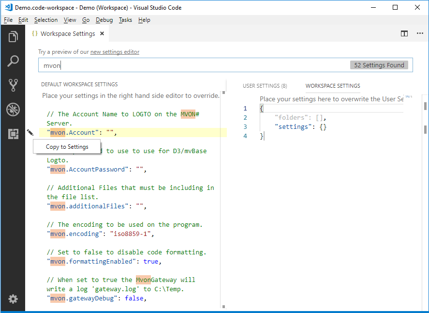Screen dimensions: 429x313
Task: Click the mvon.formattingEnabled setting line
Action: (x=104, y=262)
